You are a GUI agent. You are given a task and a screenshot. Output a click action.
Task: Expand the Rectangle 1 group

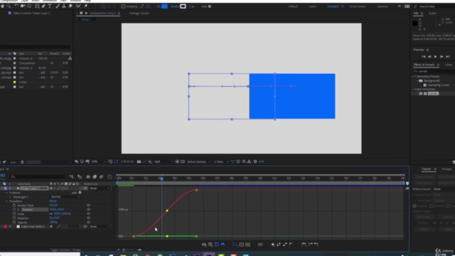pos(11,197)
